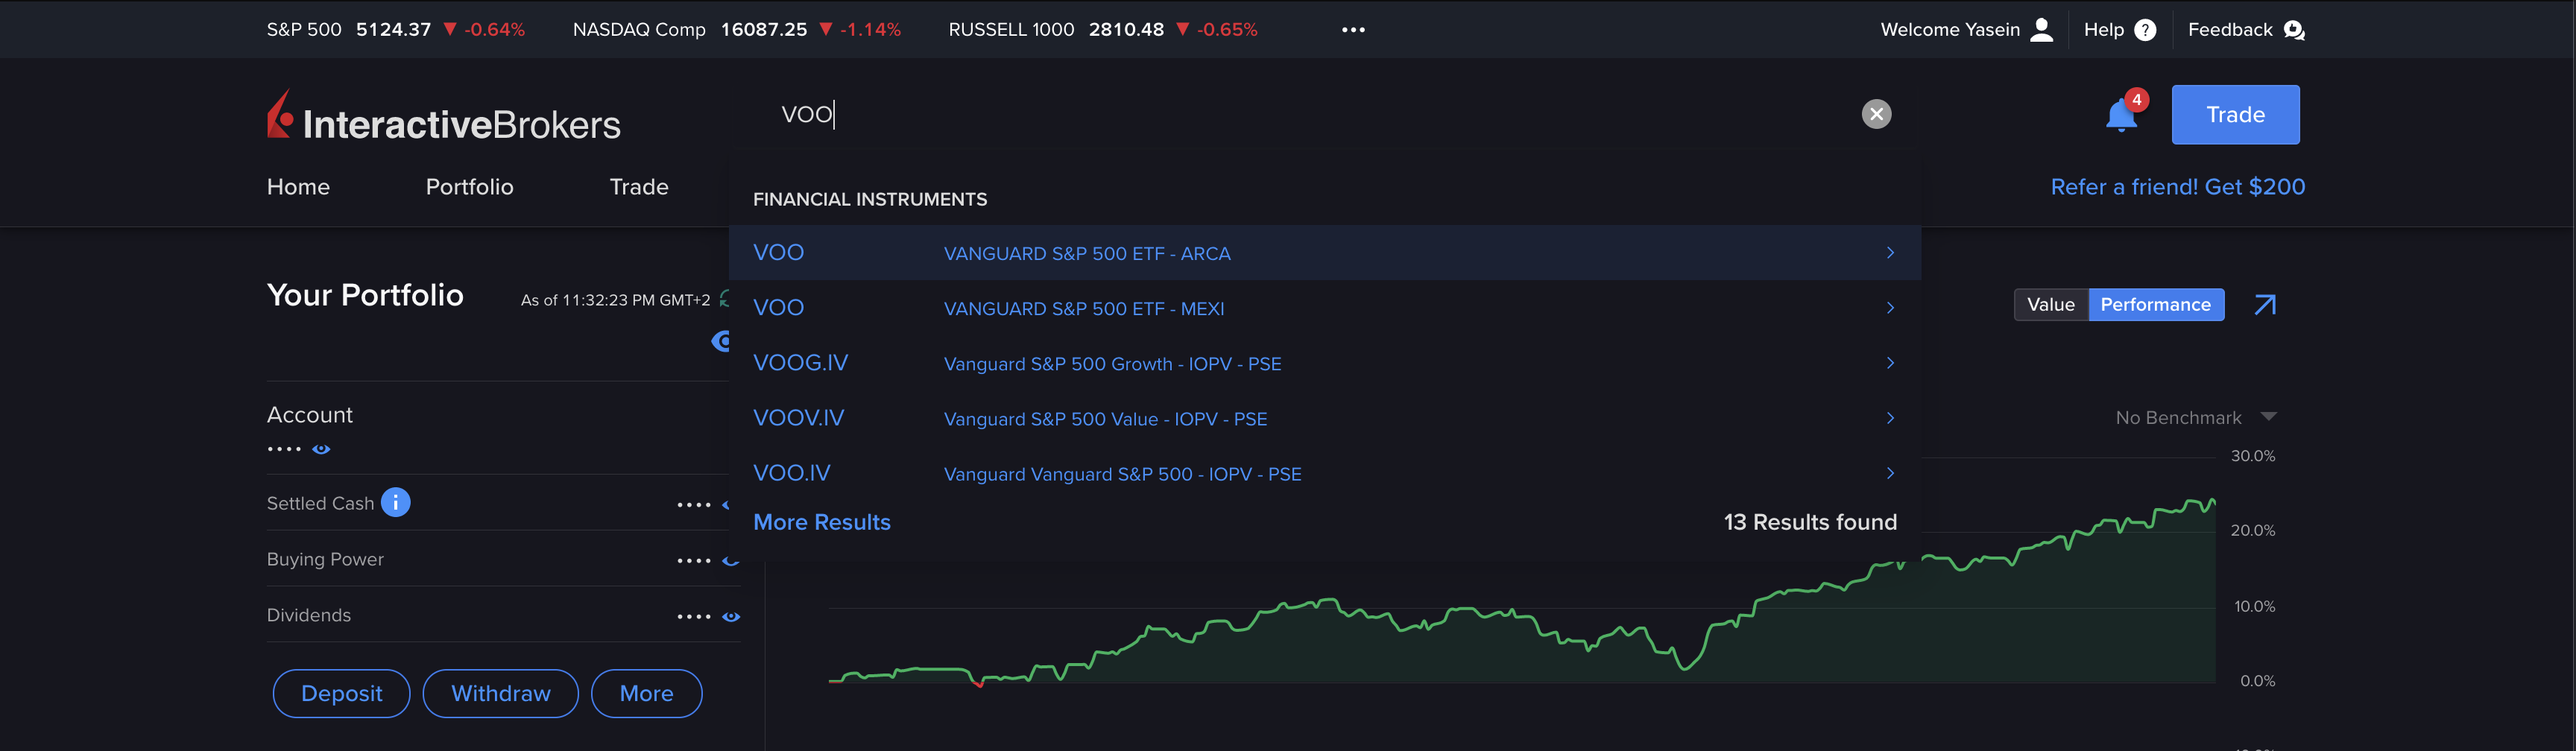Open chevron for VOOG.IV result
The image size is (2576, 751).
pyautogui.click(x=1890, y=363)
